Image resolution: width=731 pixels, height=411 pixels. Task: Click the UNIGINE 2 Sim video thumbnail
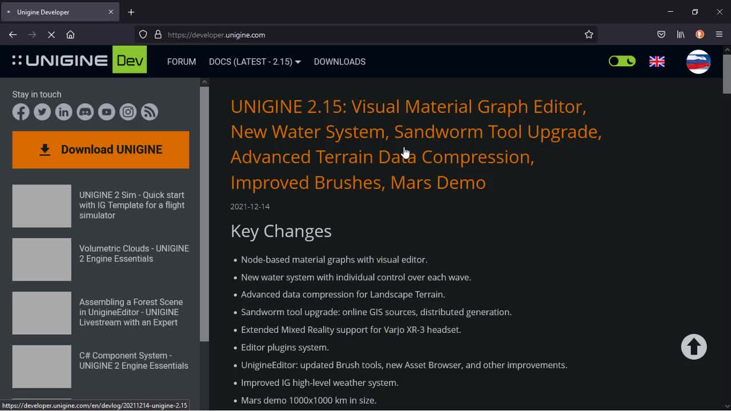[x=42, y=206]
